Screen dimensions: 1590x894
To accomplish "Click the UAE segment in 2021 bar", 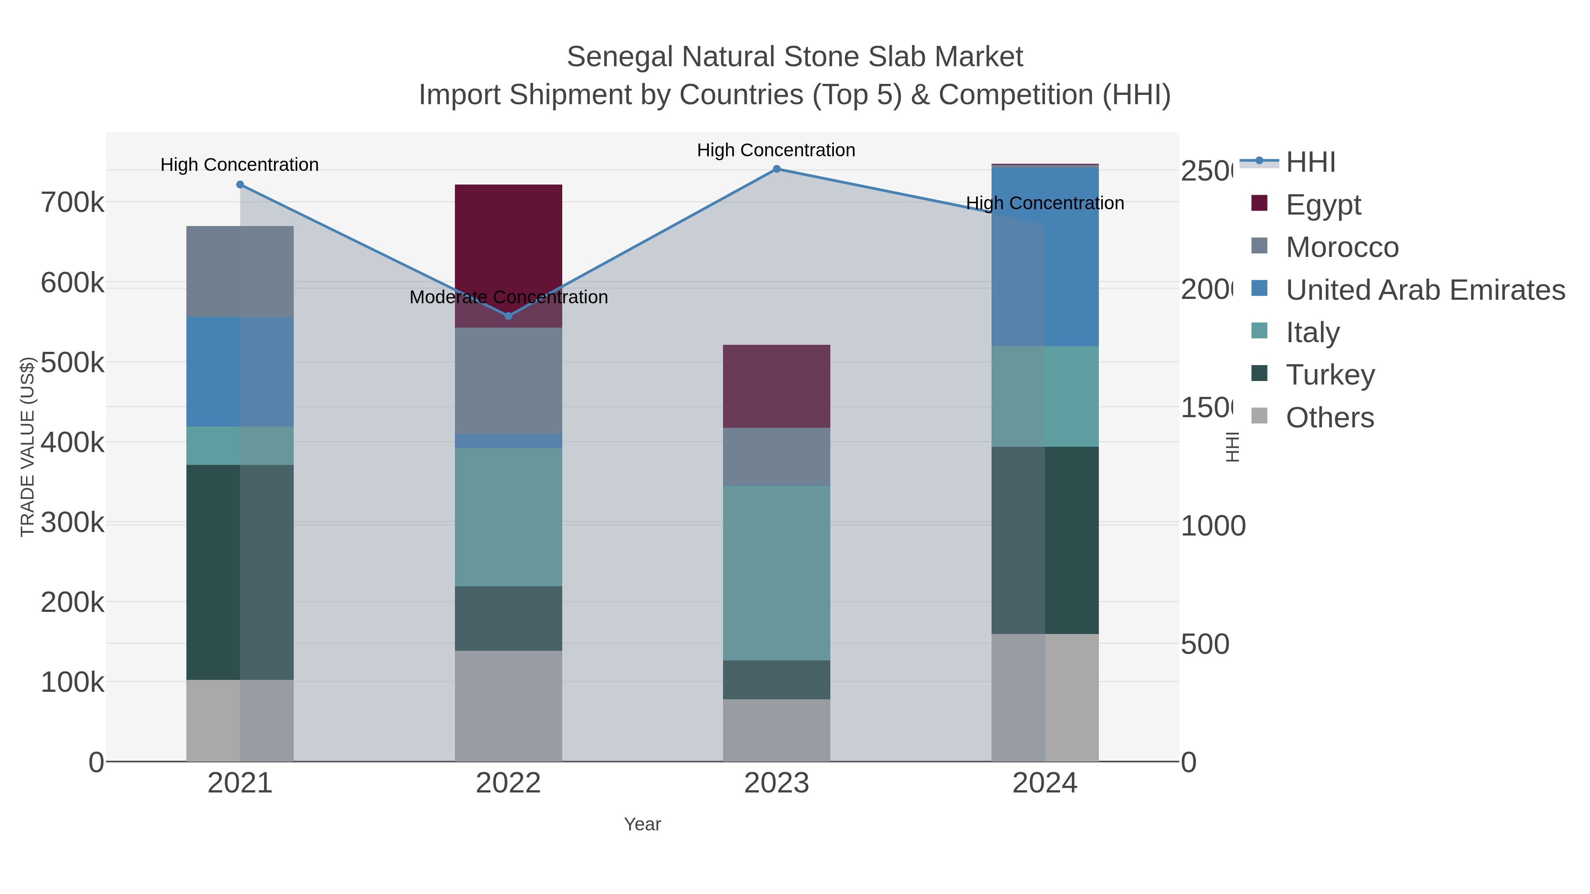I will 240,372.
